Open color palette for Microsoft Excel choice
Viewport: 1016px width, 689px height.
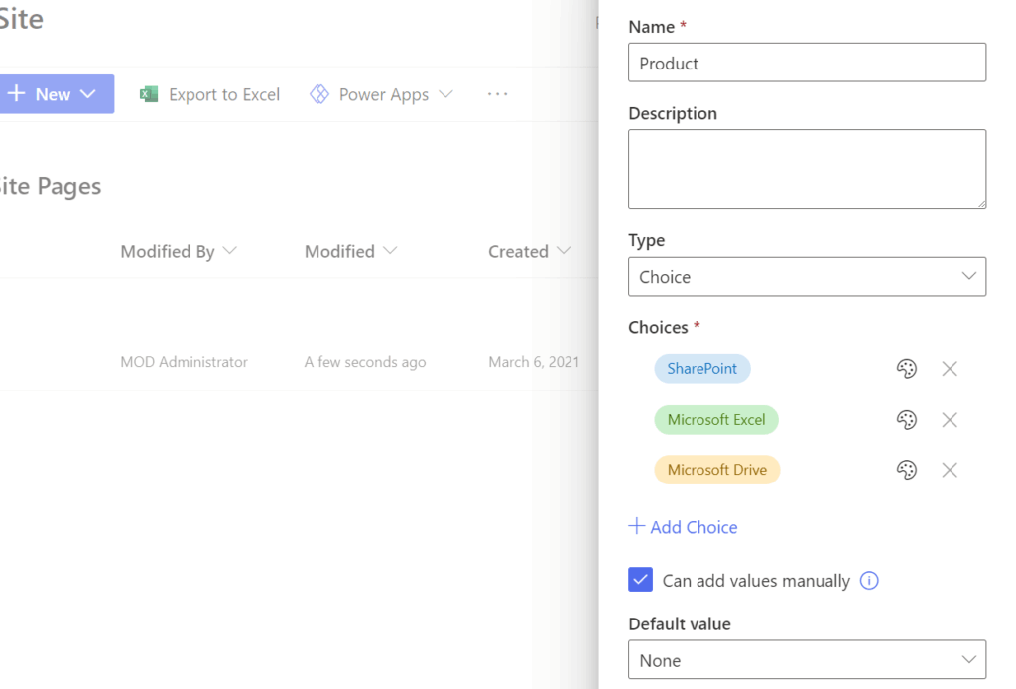[x=907, y=419]
